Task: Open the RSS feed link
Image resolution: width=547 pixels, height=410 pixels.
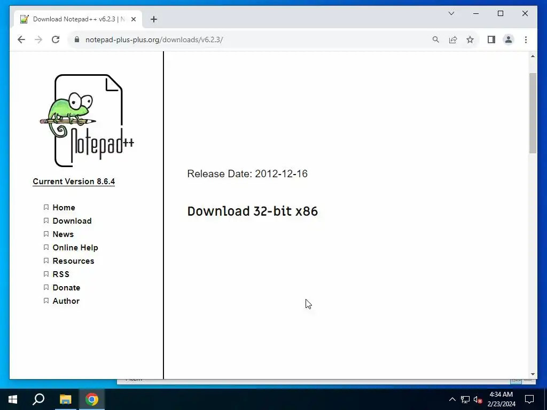Action: click(61, 274)
